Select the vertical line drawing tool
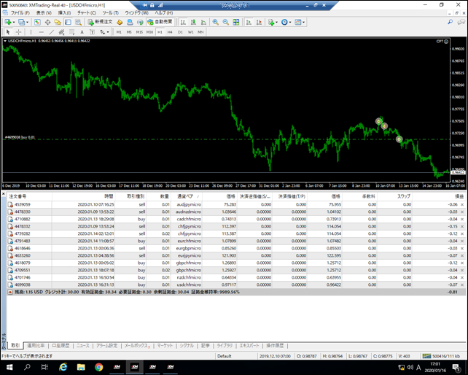The width and height of the screenshot is (468, 375). [x=31, y=32]
